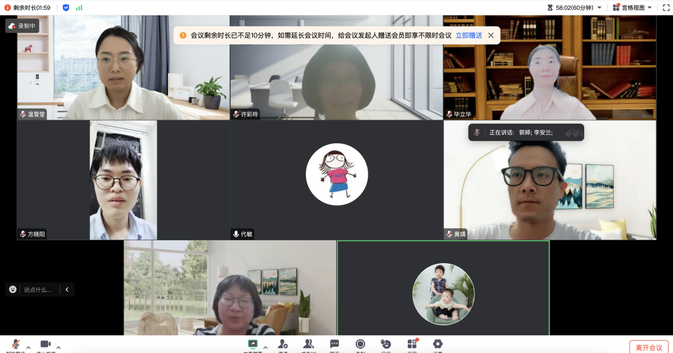Unmute the microphone in bottom toolbar
Screen dimensions: 673x353
(x=15, y=344)
